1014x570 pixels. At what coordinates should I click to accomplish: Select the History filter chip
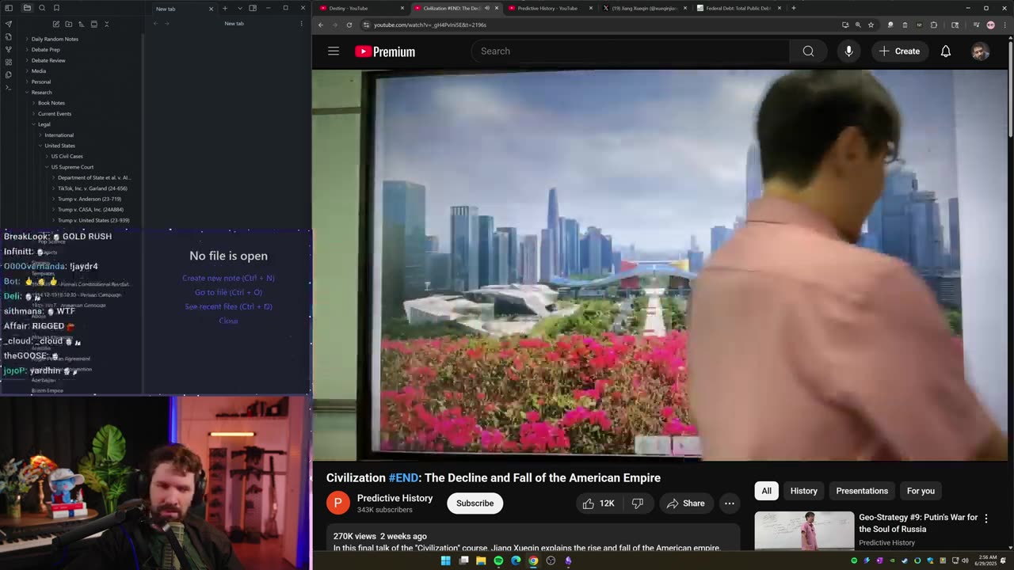coord(803,491)
